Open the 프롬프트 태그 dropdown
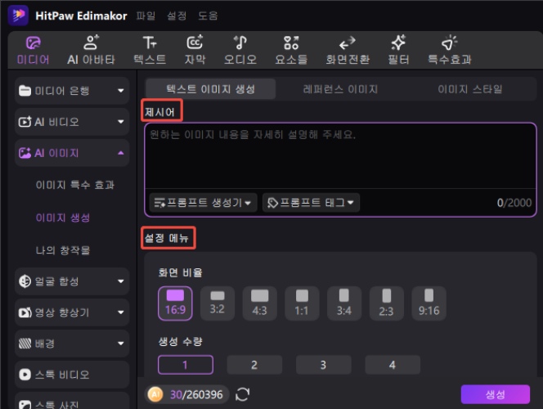 point(312,202)
